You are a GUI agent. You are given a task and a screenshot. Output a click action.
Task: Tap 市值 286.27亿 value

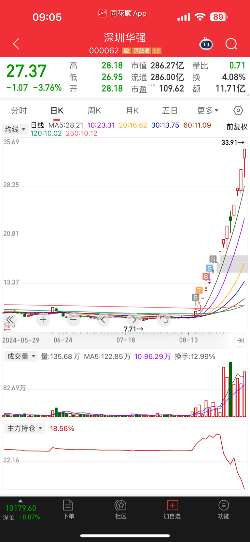[x=167, y=66]
